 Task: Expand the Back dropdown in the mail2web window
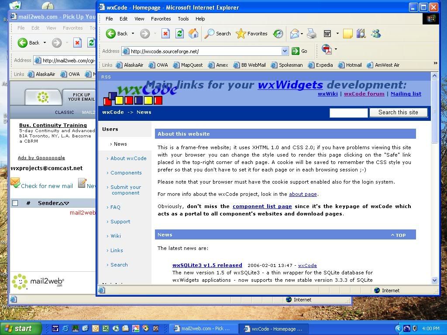pyautogui.click(x=45, y=43)
